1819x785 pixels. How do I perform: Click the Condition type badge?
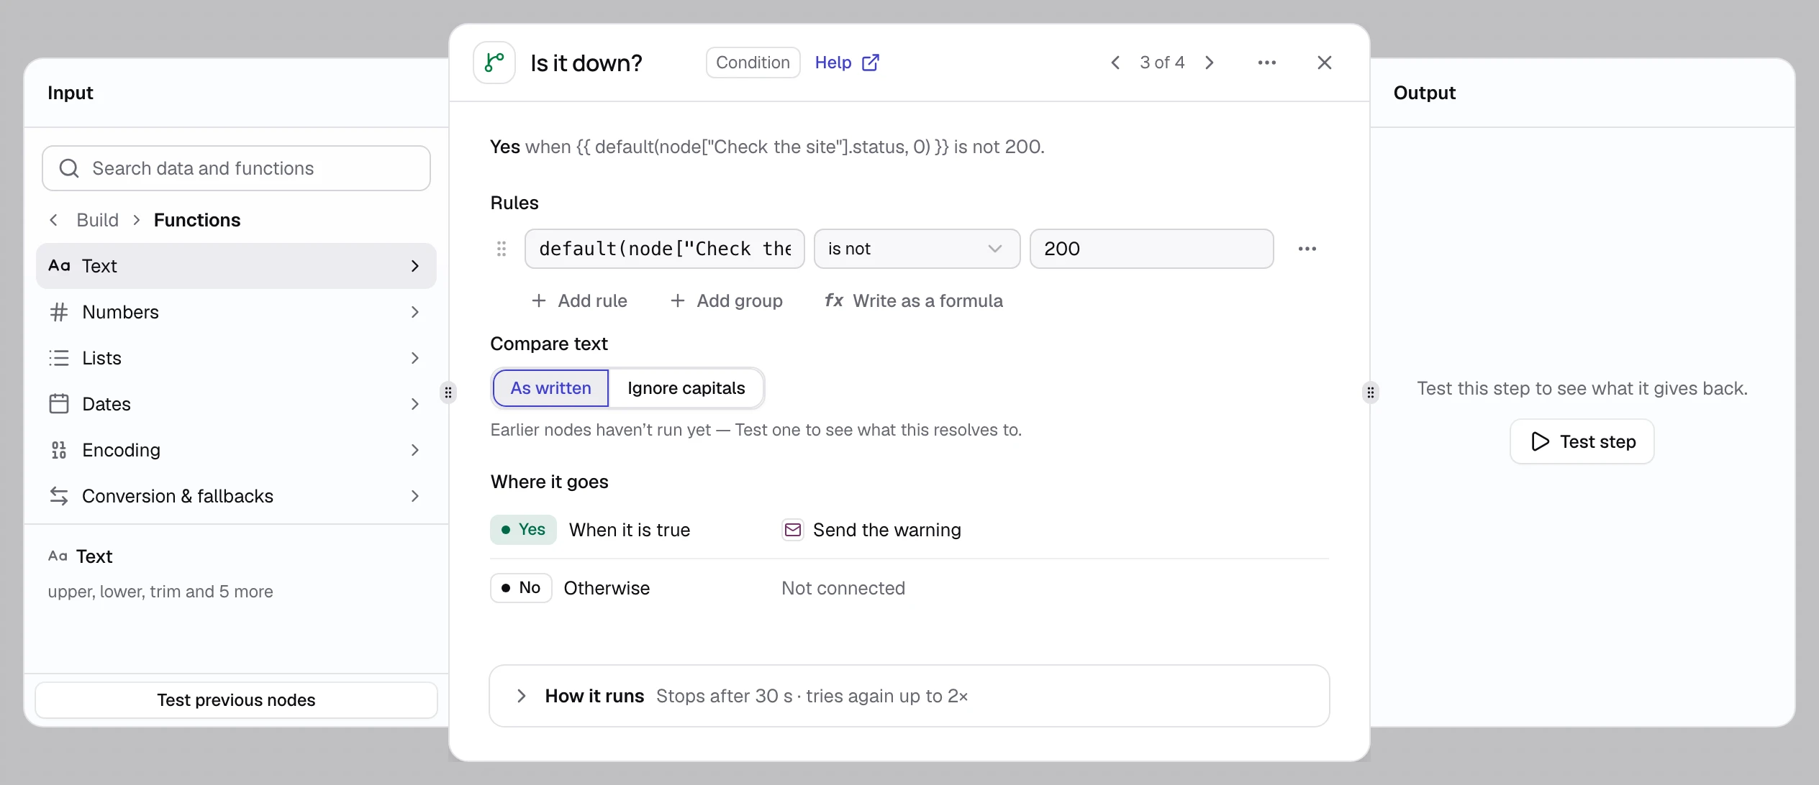(753, 63)
